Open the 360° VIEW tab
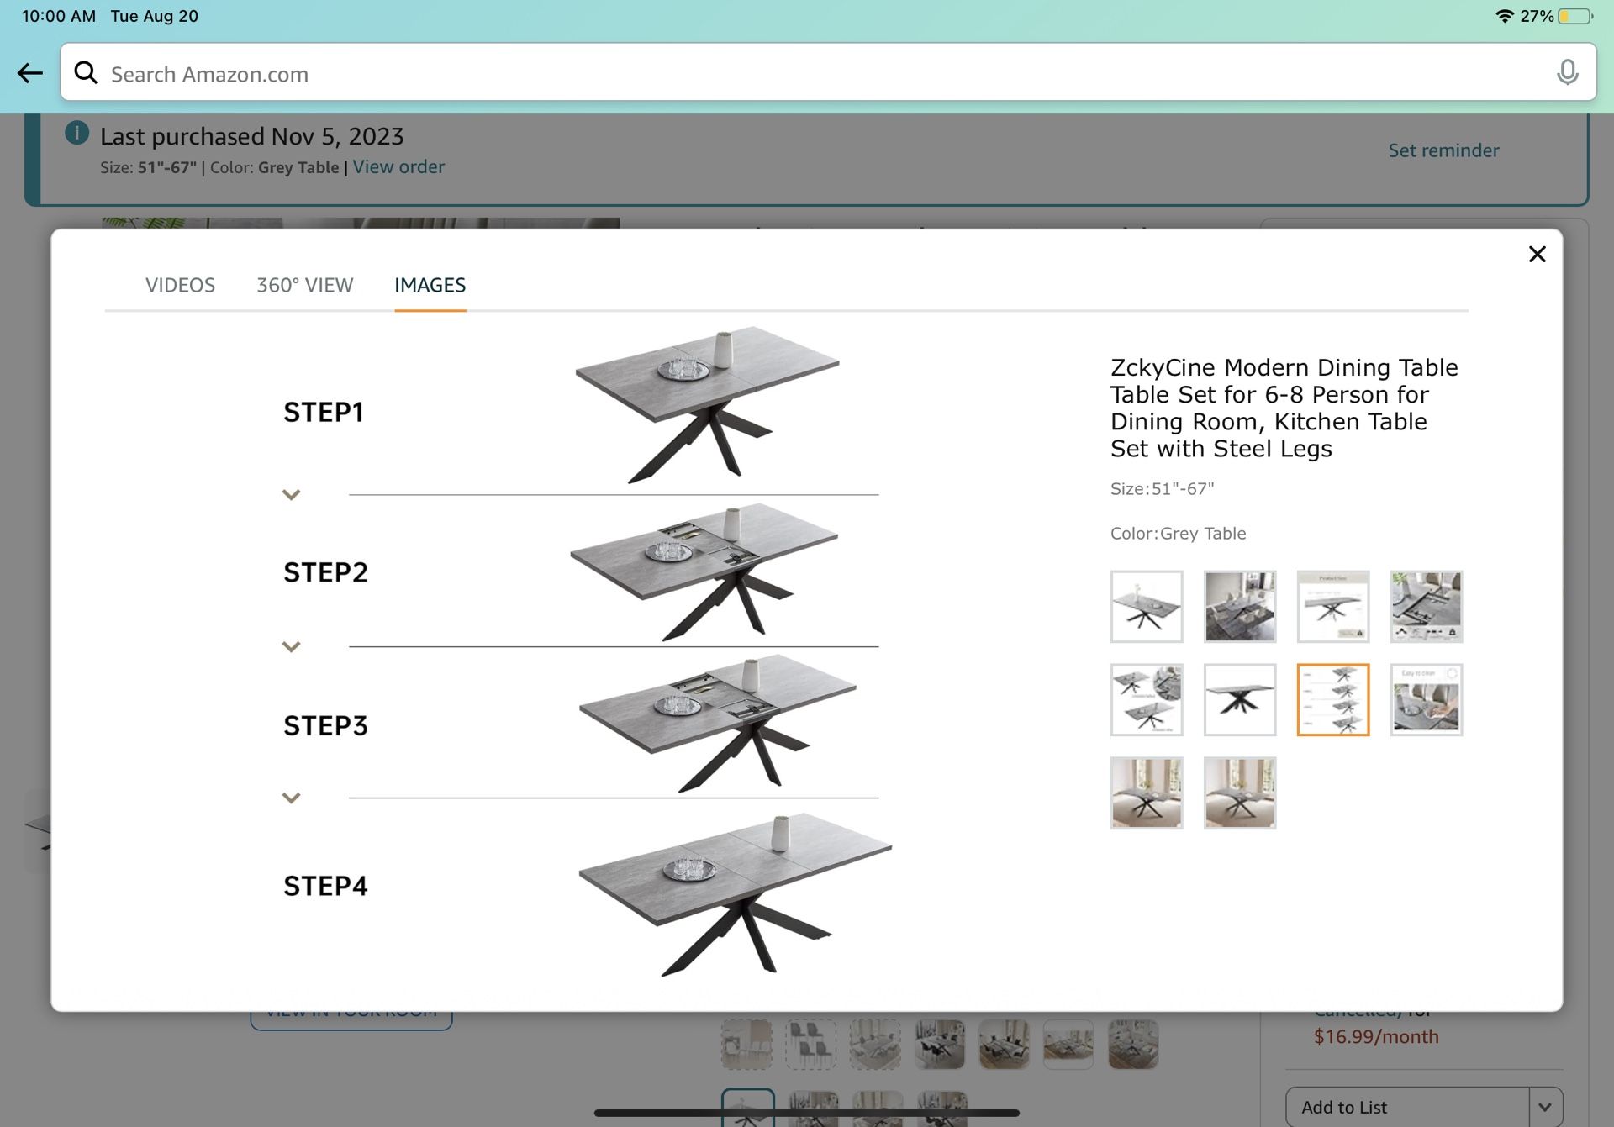 (304, 285)
